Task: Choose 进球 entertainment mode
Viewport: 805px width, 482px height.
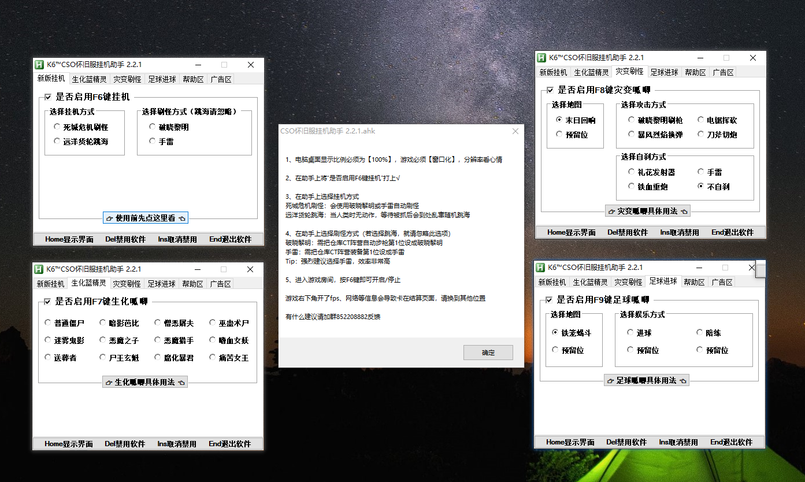Action: click(x=630, y=332)
